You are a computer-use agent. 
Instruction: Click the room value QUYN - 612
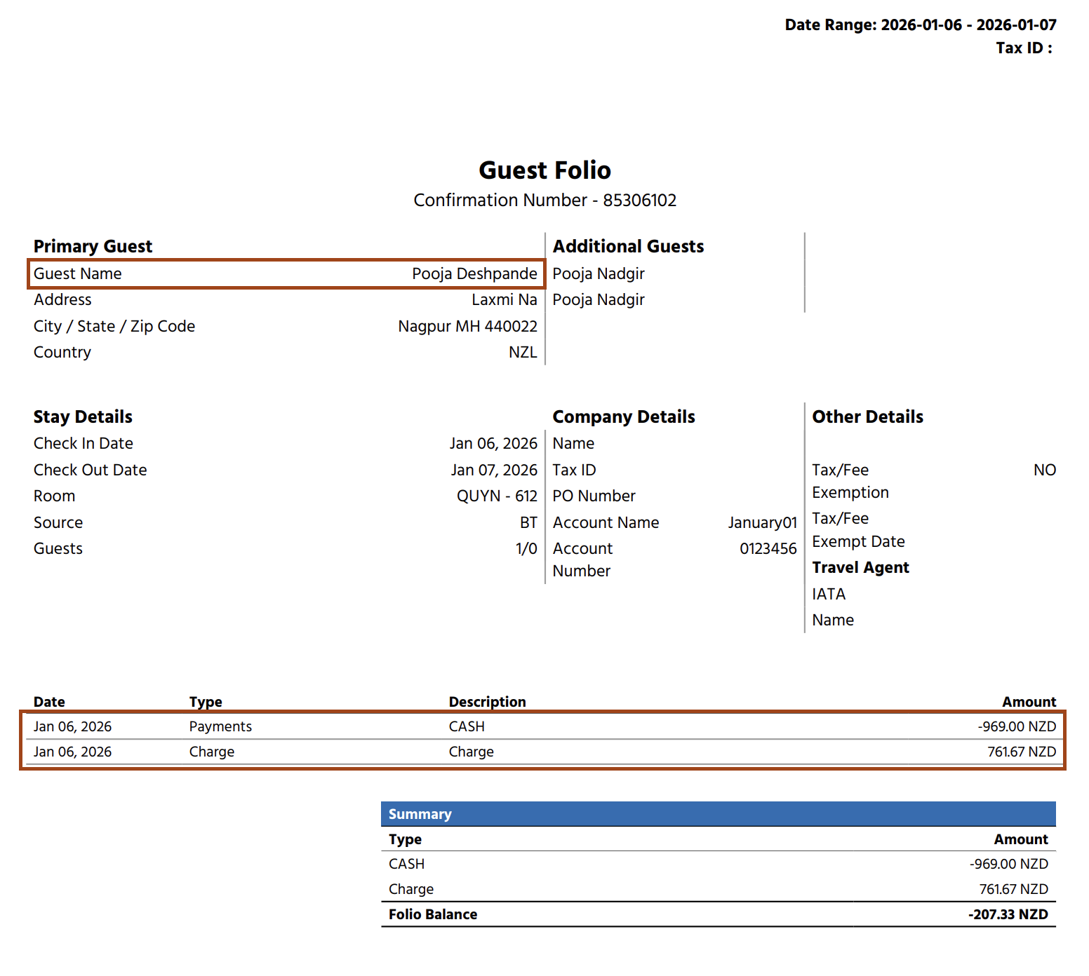[x=497, y=496]
